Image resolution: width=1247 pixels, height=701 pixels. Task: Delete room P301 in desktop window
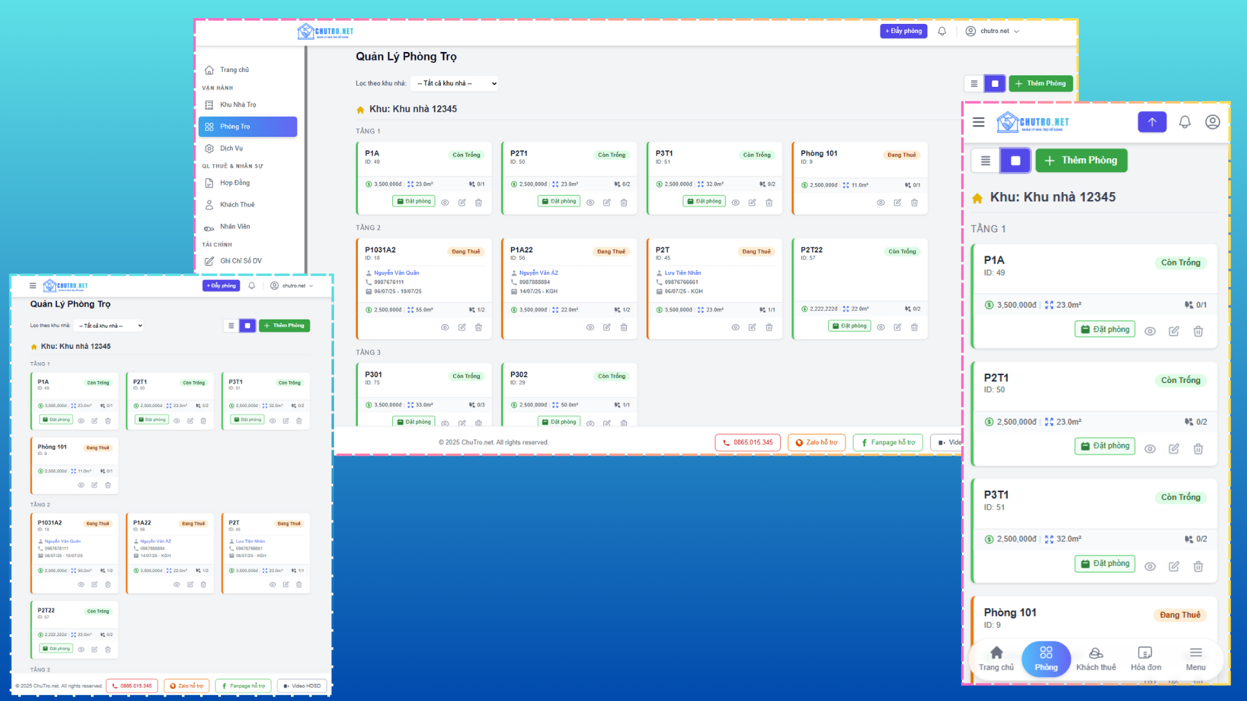479,423
